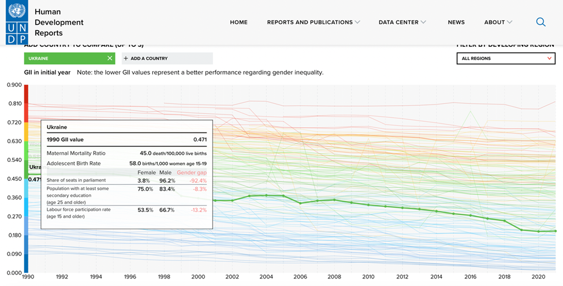Click the Add a Country button
Viewport: 563px width, 286px height.
[167, 58]
